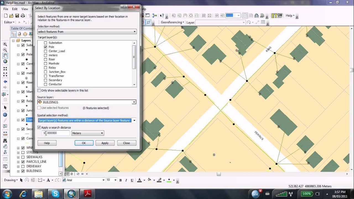
Task: Open the Editor toolbar menu
Action: [9, 22]
